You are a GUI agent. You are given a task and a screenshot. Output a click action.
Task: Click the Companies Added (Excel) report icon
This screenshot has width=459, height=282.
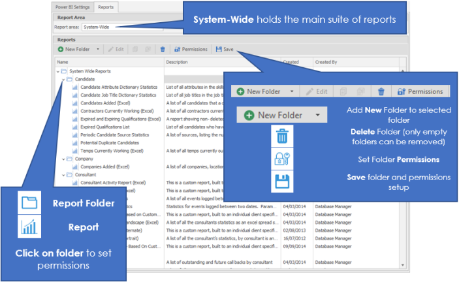(75, 167)
